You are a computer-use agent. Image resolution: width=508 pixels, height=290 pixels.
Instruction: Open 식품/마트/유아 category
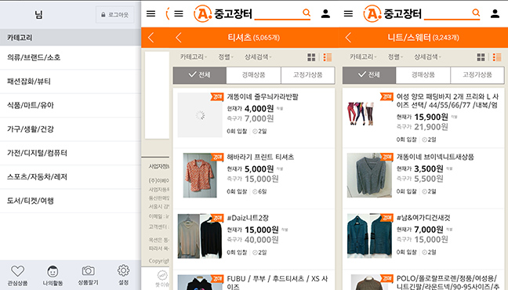point(71,105)
